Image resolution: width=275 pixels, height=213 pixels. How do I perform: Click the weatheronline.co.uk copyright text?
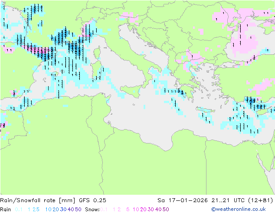point(239,210)
